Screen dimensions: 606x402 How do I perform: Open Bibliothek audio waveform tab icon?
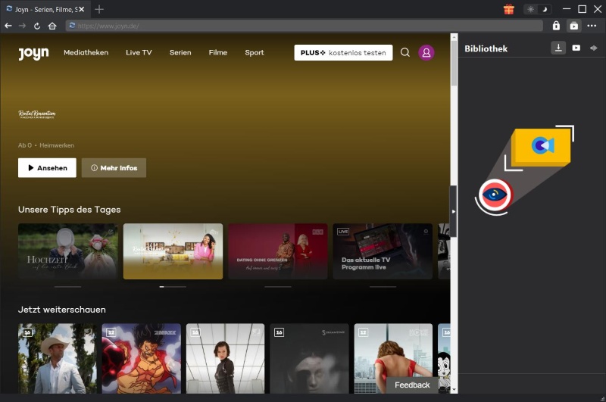tap(594, 48)
